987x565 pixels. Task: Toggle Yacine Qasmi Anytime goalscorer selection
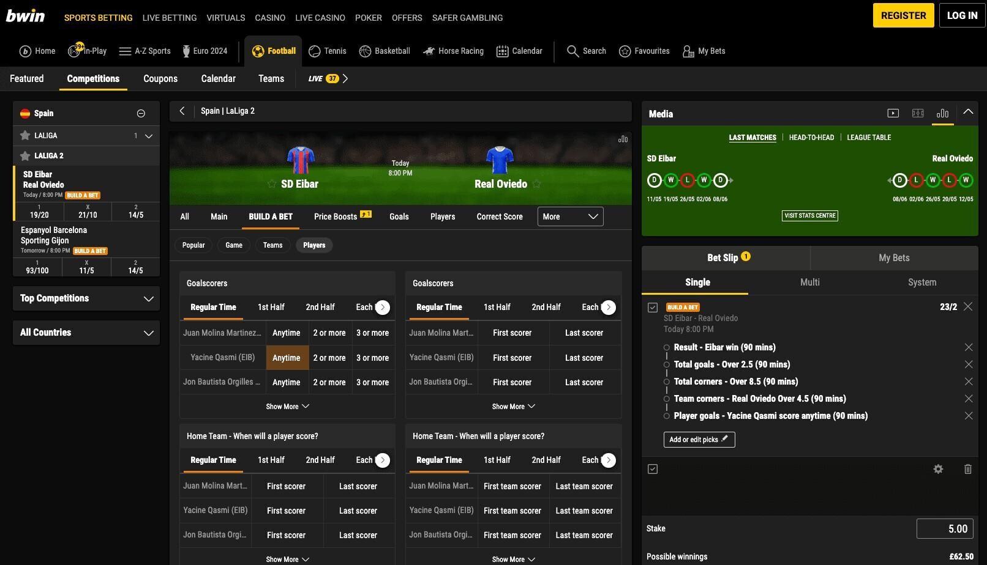point(287,358)
